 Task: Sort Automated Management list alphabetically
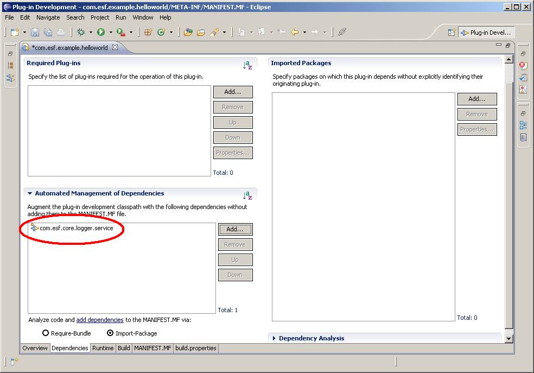click(x=247, y=195)
